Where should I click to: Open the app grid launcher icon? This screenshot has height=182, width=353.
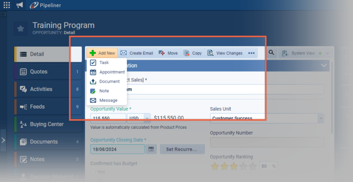click(7, 5)
